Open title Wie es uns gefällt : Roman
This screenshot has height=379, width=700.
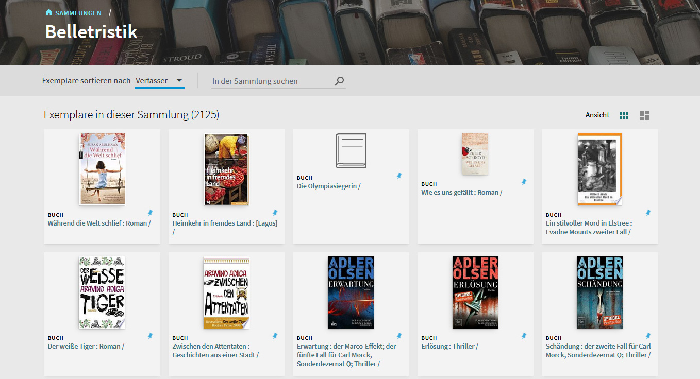(462, 193)
